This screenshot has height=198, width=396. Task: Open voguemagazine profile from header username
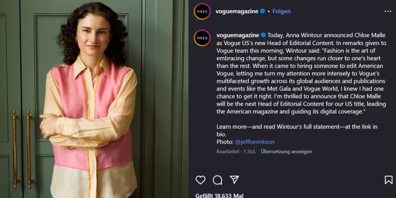237,11
